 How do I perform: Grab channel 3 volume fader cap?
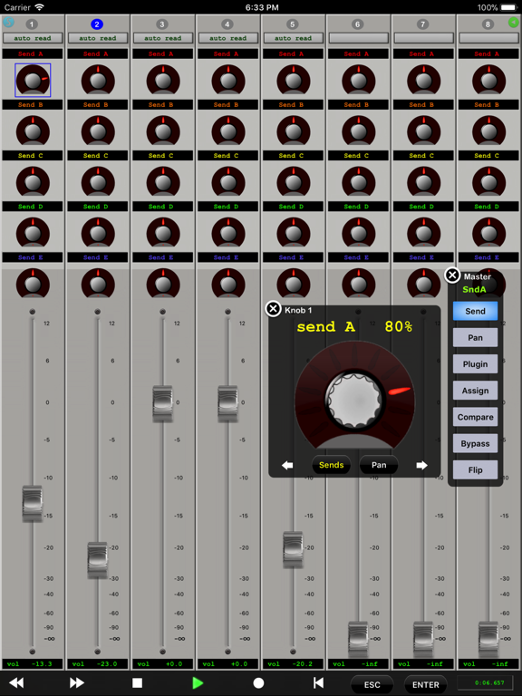click(162, 402)
